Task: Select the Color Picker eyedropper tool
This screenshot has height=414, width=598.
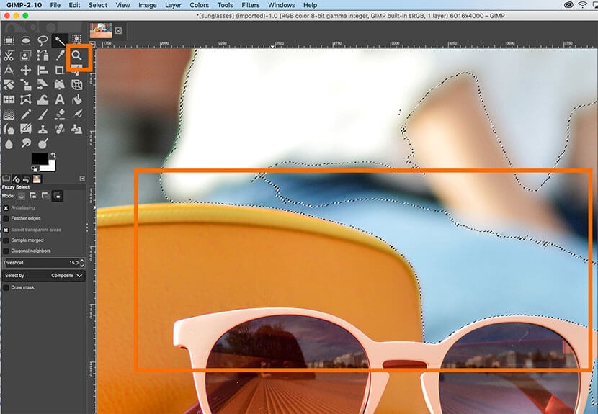Action: [60, 55]
